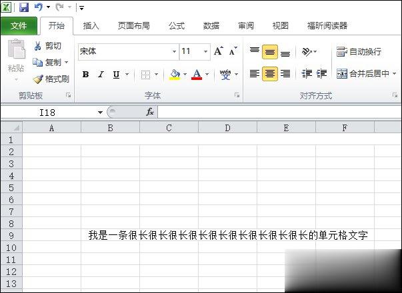This screenshot has width=402, height=293.
Task: Decrease indent icon
Action: point(307,74)
